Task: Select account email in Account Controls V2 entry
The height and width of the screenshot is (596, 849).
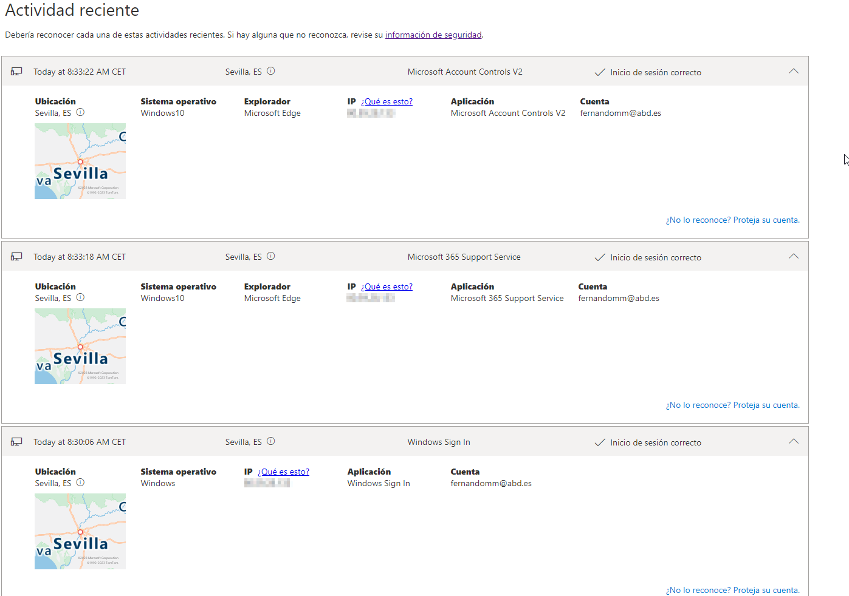Action: coord(620,113)
